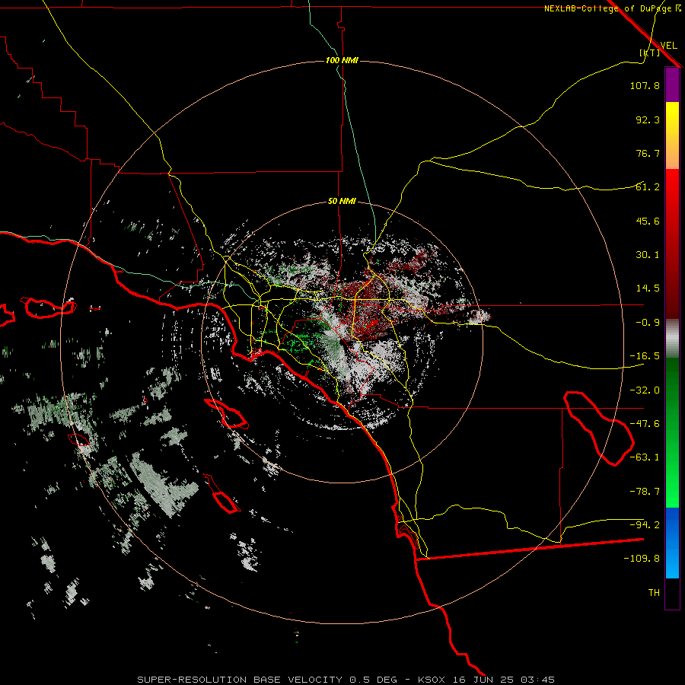The image size is (685, 685).
Task: Click the -109.8 velocity scale value
Action: [x=642, y=559]
